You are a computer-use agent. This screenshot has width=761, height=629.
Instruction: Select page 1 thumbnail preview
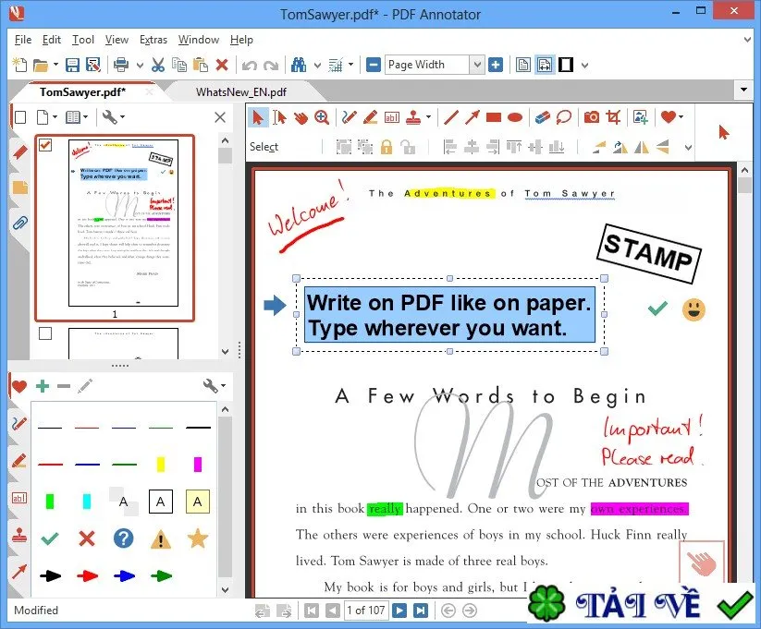[123, 224]
